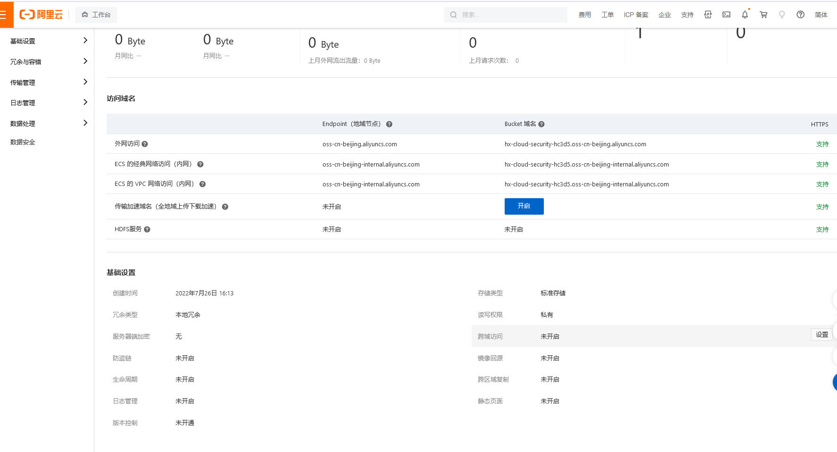
Task: Click 私有 read-write permission value
Action: click(x=547, y=315)
